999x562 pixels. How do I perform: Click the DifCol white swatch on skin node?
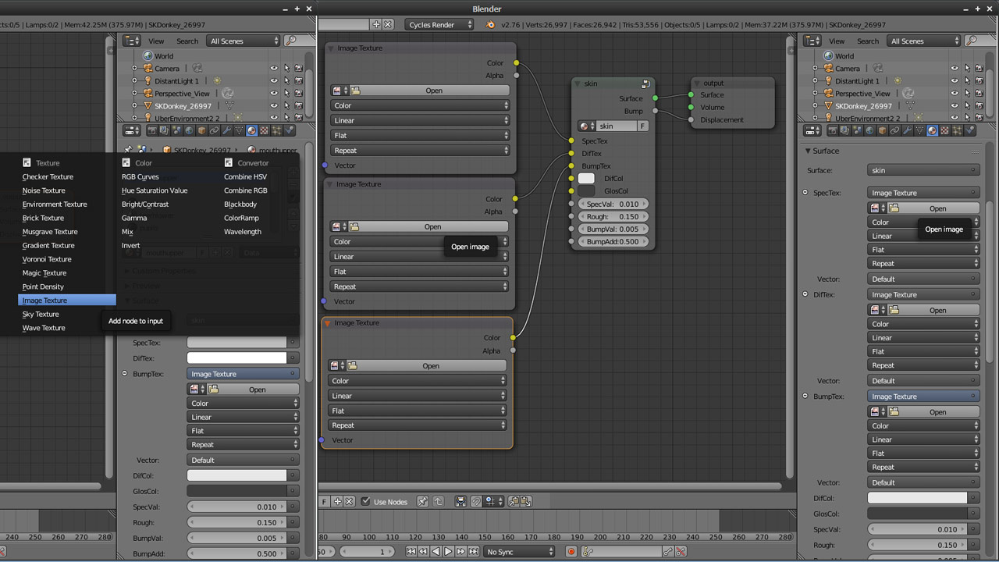point(586,179)
